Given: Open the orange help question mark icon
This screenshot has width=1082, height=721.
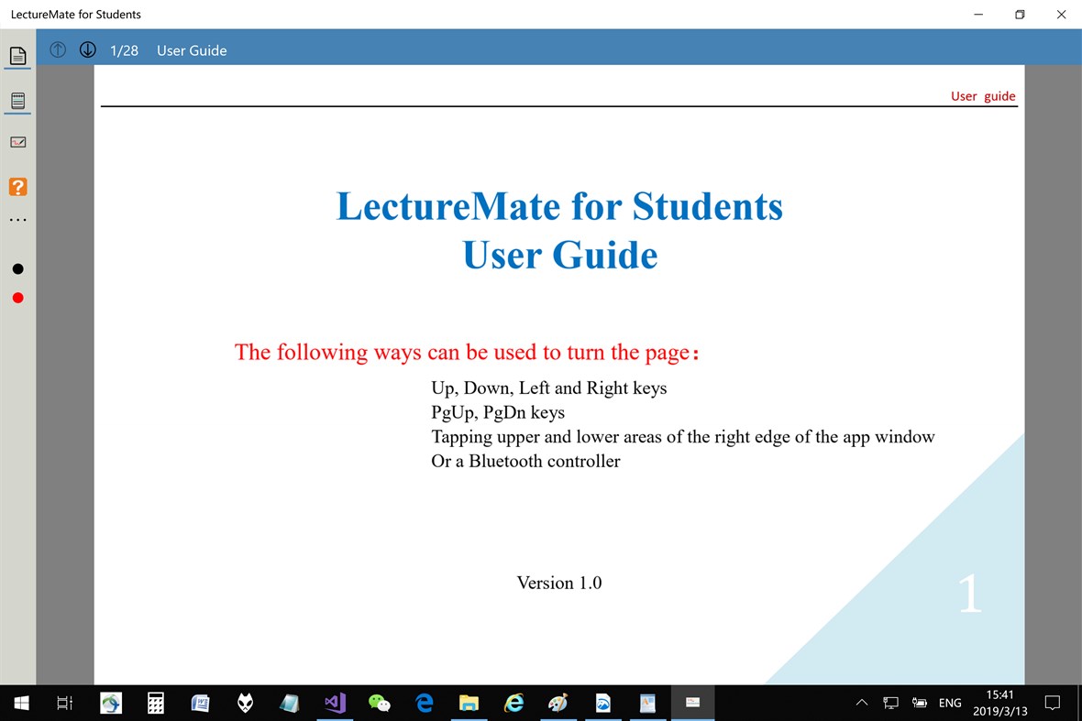Looking at the screenshot, I should pos(18,187).
